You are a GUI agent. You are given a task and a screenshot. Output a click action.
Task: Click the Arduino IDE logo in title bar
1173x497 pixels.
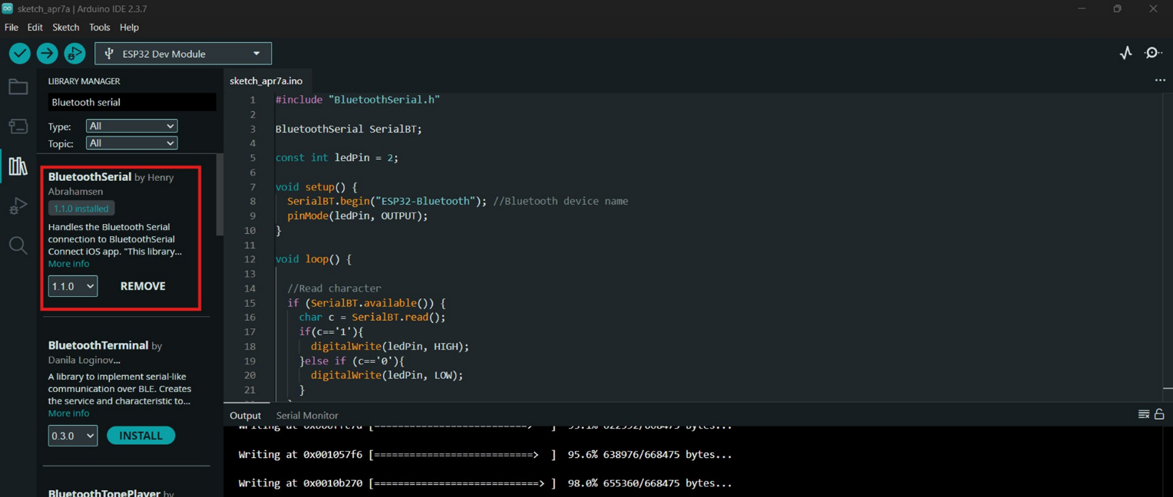(8, 8)
